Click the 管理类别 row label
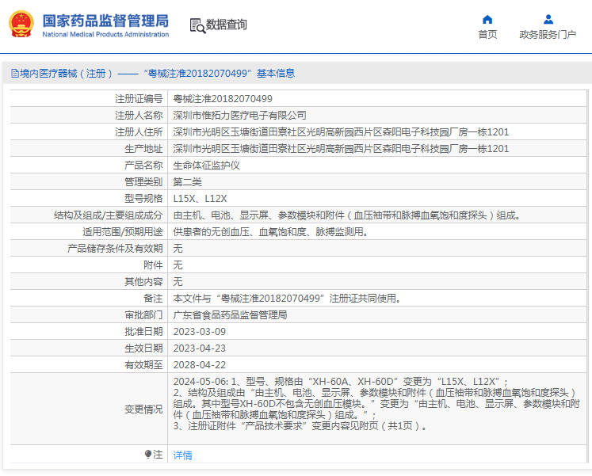Viewport: 592px width, 476px height. (x=144, y=182)
